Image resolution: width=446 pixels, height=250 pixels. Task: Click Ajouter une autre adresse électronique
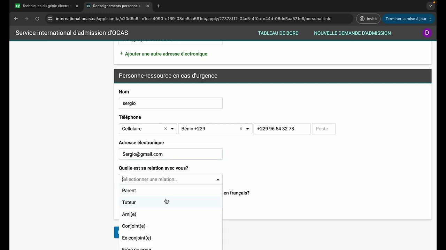[163, 54]
